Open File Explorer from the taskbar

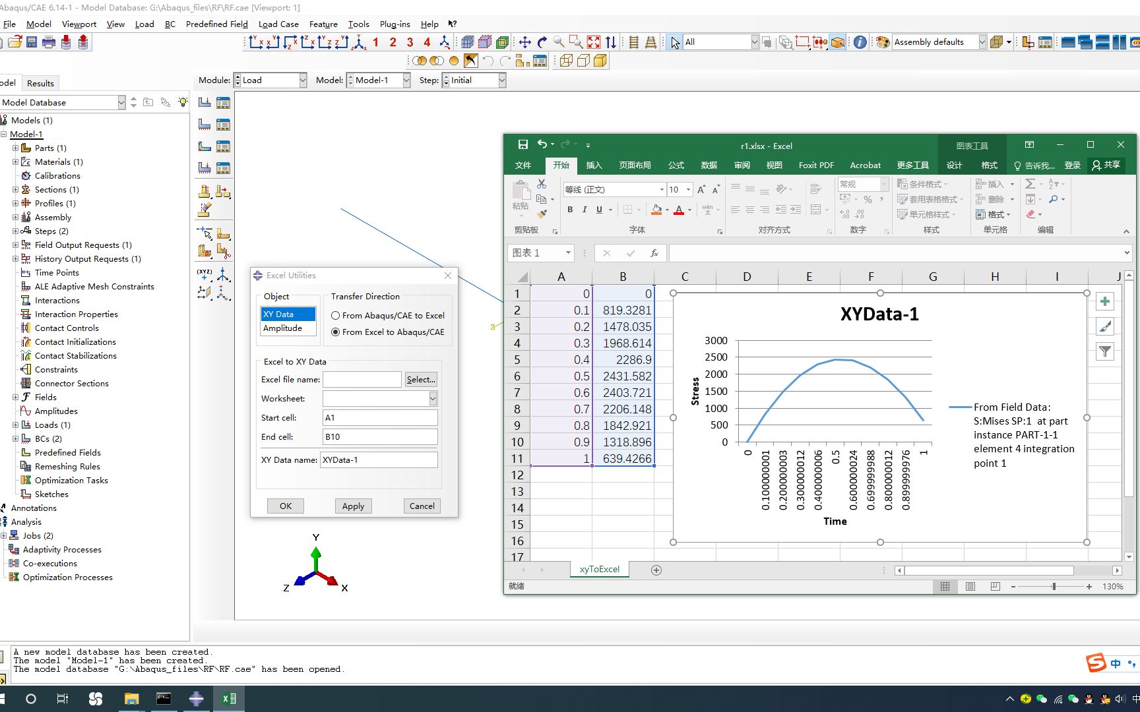(x=131, y=699)
